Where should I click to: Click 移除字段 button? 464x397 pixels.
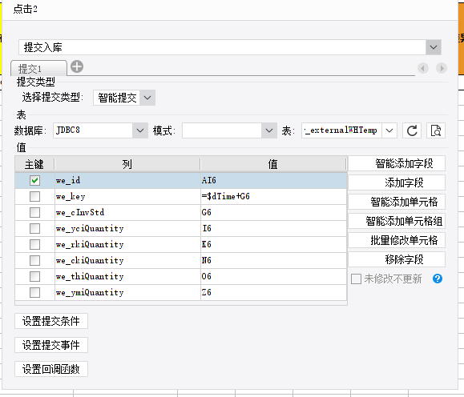(397, 259)
